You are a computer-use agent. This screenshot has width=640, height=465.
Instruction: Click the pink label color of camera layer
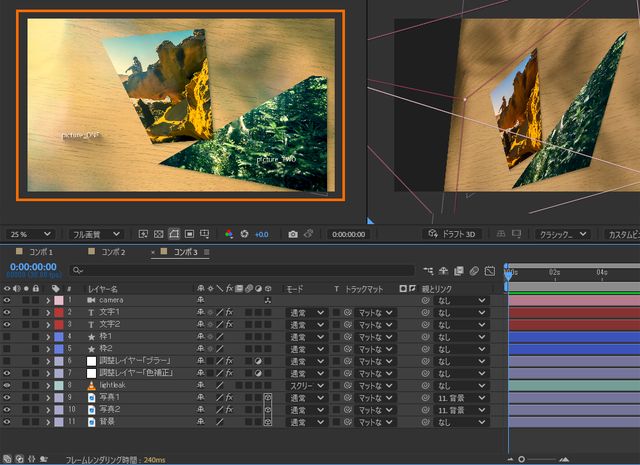[59, 300]
